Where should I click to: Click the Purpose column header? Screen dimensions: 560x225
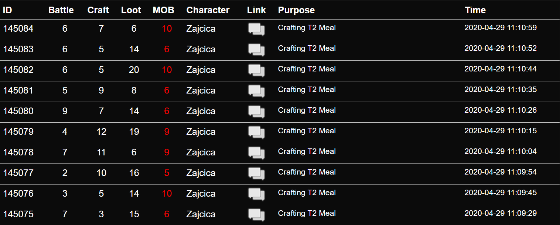coord(296,10)
